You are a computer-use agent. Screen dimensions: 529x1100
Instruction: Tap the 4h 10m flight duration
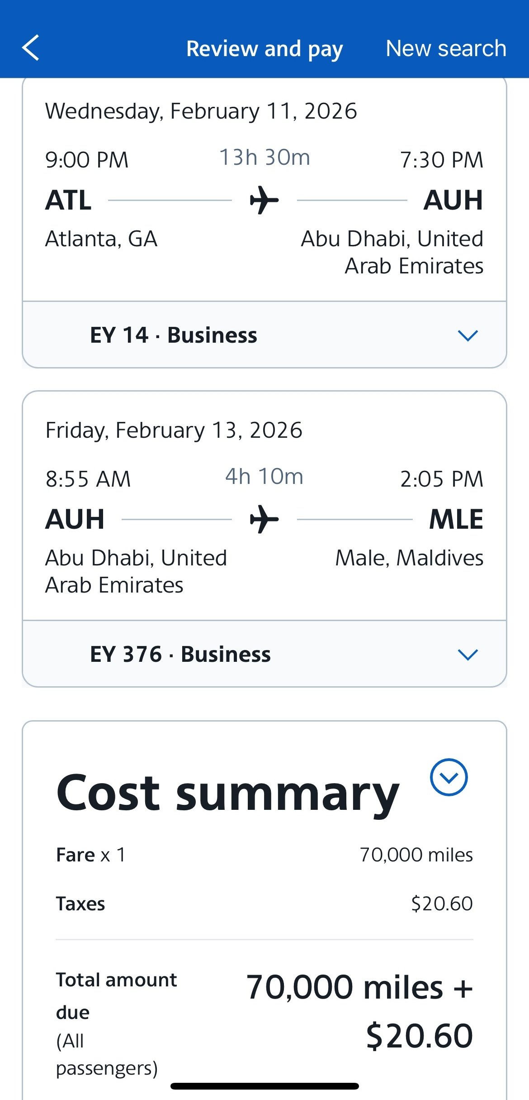(264, 477)
